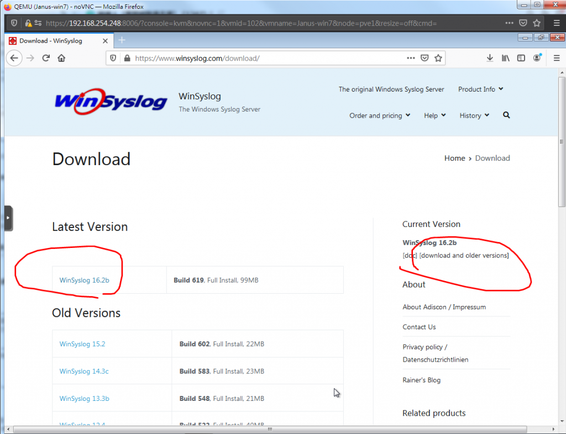Open the inner browser home button
566x434 pixels.
click(x=61, y=58)
